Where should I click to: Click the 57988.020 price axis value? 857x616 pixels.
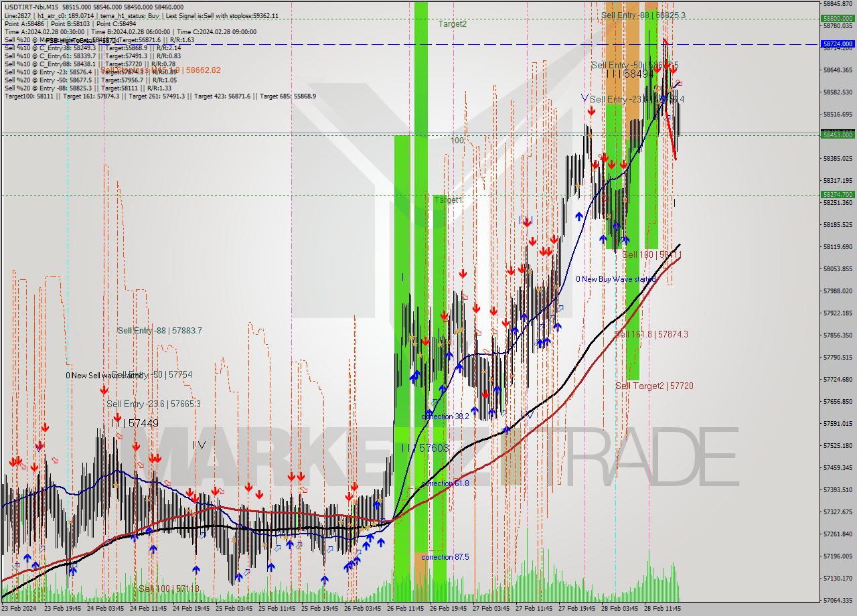point(838,291)
